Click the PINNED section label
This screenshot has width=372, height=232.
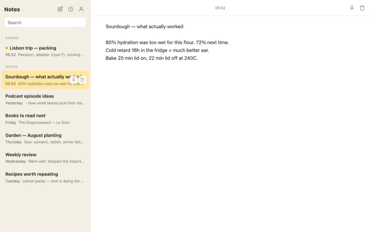coord(12,38)
